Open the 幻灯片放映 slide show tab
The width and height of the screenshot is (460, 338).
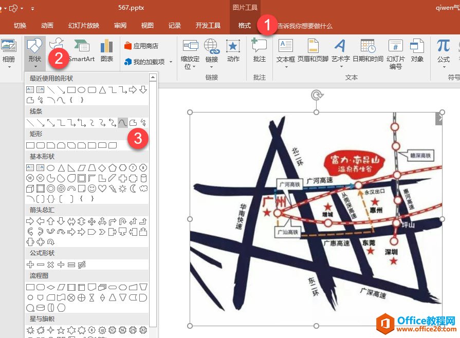click(84, 26)
